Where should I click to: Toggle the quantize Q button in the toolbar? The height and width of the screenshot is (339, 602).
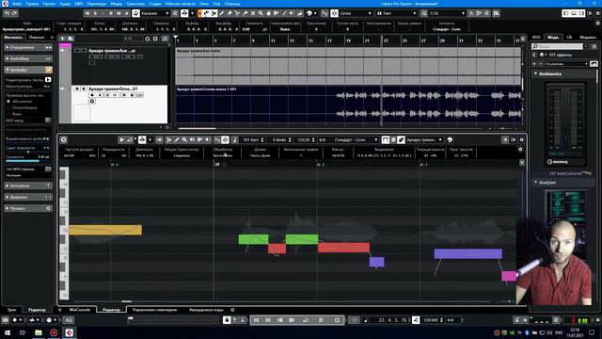pos(424,13)
